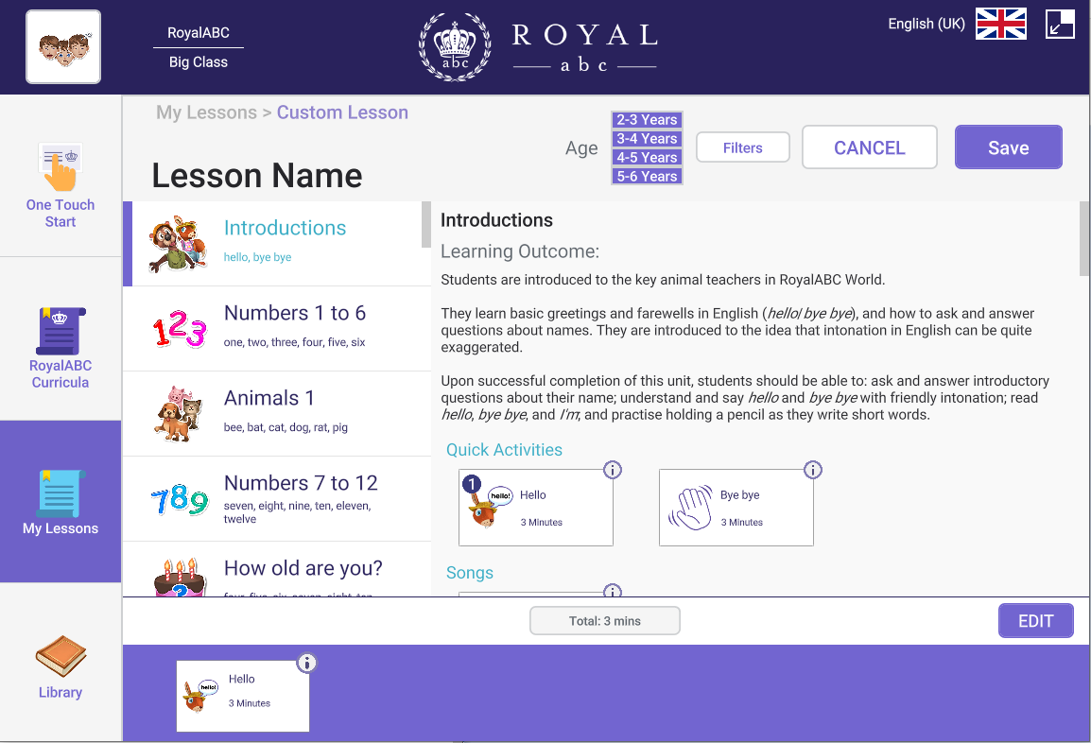Click the CANCEL button

870,147
